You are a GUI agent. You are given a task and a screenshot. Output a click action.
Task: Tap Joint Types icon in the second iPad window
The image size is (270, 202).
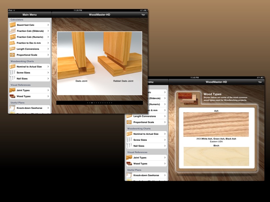(x=129, y=158)
